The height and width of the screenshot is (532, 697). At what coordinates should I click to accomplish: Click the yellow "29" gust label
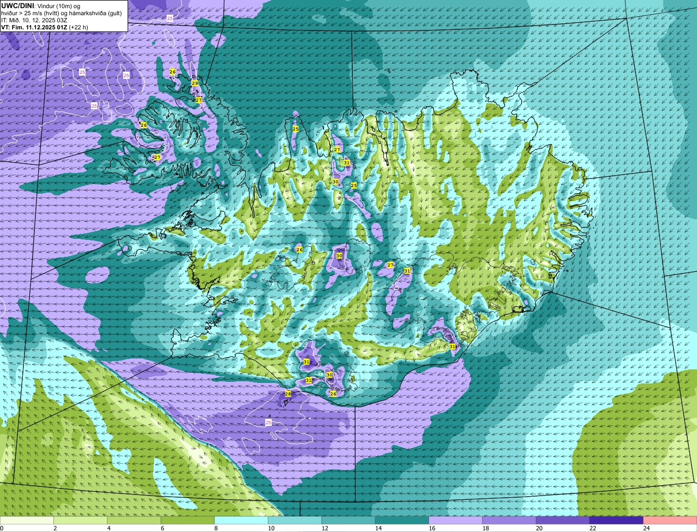(195, 83)
